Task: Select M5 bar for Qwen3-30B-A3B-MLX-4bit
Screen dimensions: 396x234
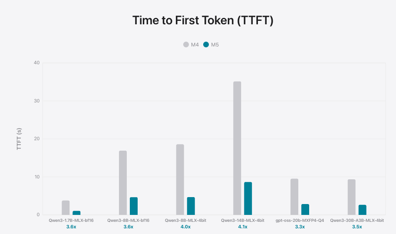Action: pos(362,210)
